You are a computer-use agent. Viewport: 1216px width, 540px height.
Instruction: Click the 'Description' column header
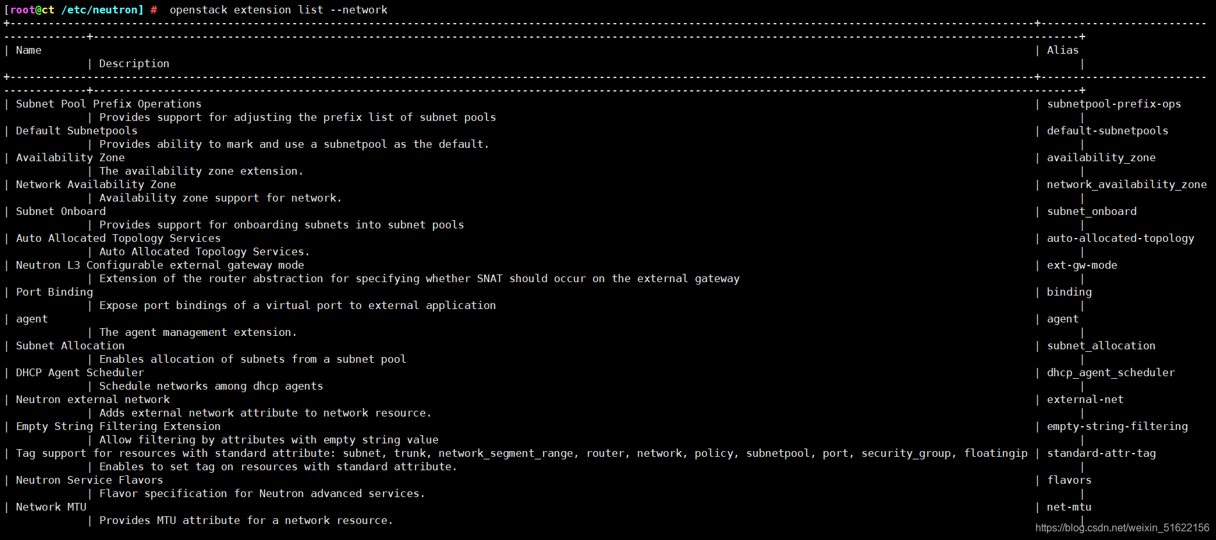click(x=134, y=64)
